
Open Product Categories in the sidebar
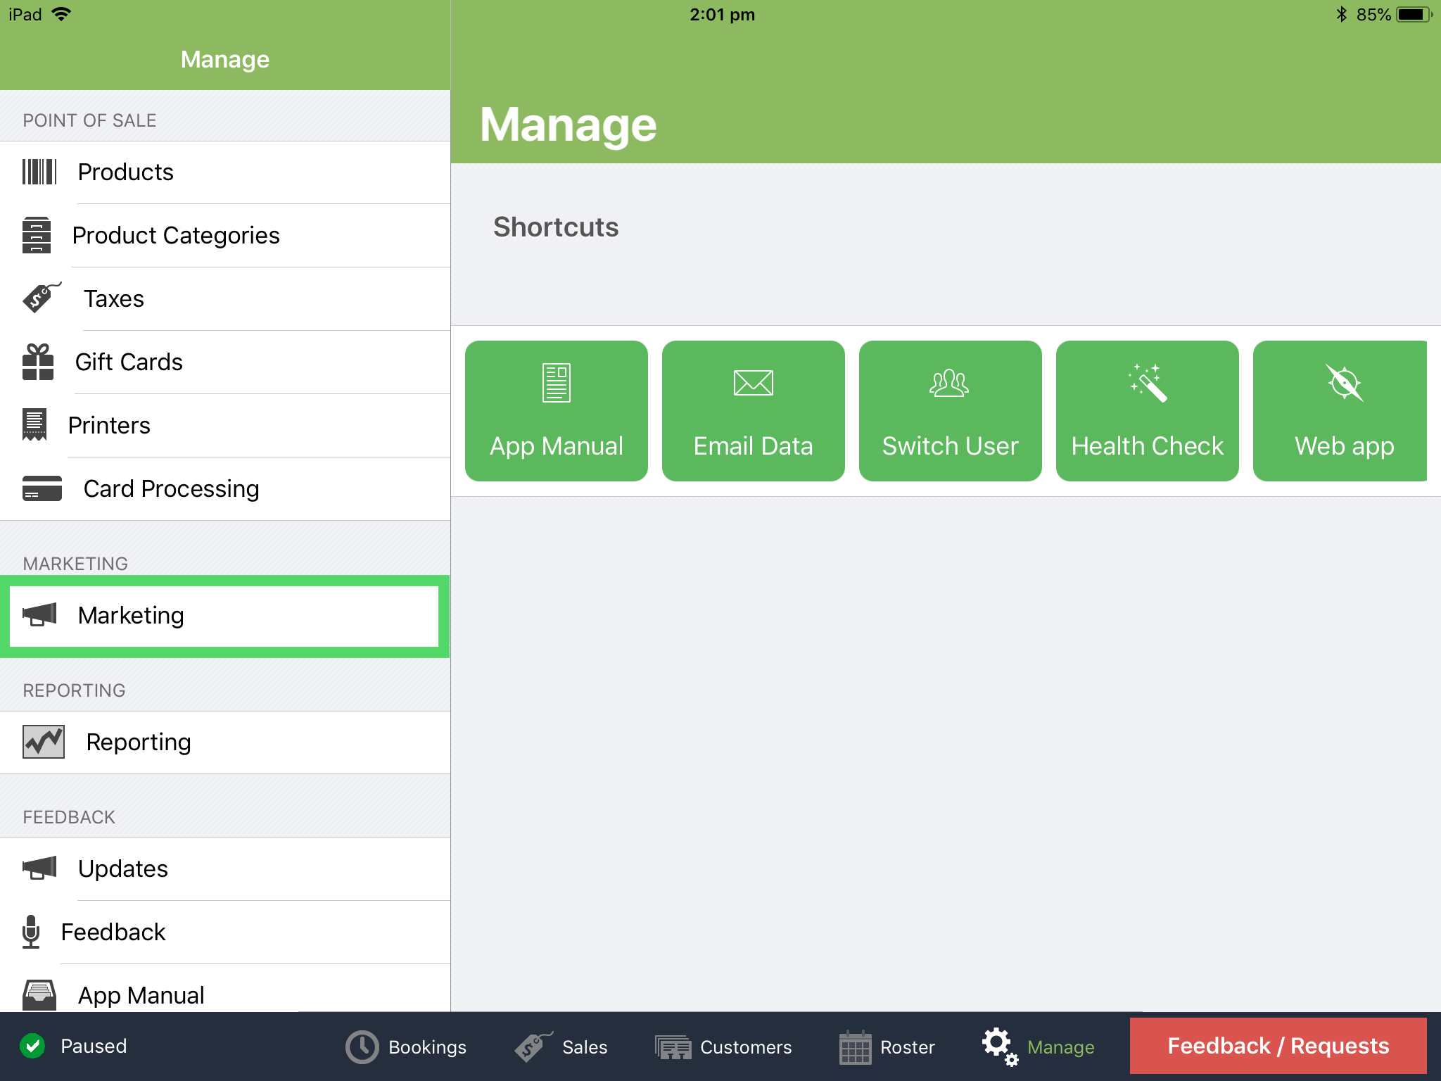(x=225, y=236)
